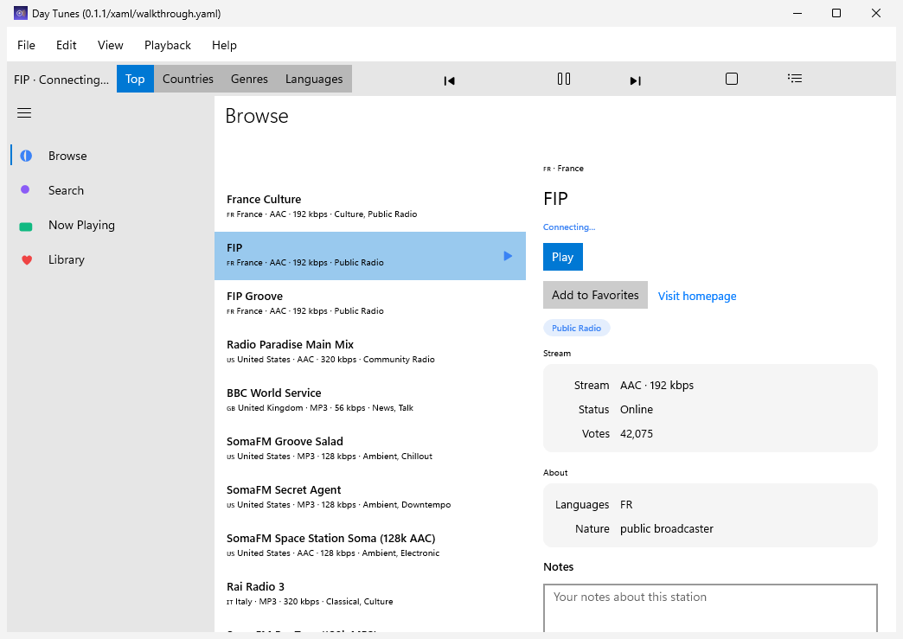Stop playback with the square icon

click(732, 79)
